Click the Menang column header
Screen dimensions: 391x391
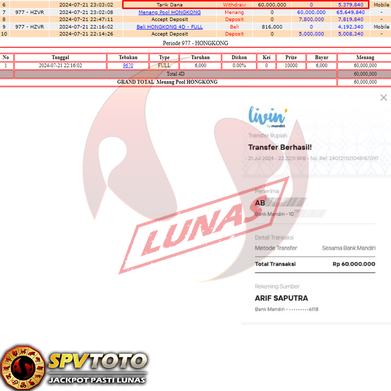(365, 57)
